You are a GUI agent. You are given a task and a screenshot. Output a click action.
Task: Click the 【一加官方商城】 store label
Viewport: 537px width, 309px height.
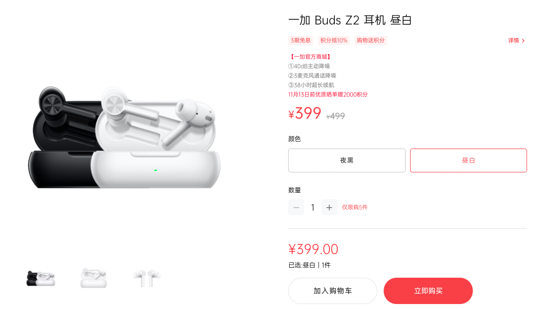click(310, 57)
